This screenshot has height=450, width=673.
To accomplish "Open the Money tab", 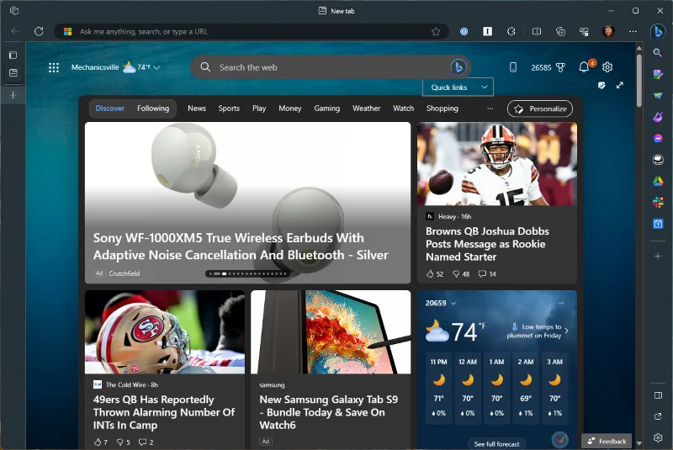I will coord(289,109).
